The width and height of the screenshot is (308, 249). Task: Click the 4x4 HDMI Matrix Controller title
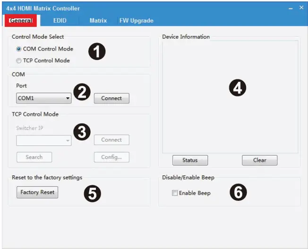tap(43, 9)
